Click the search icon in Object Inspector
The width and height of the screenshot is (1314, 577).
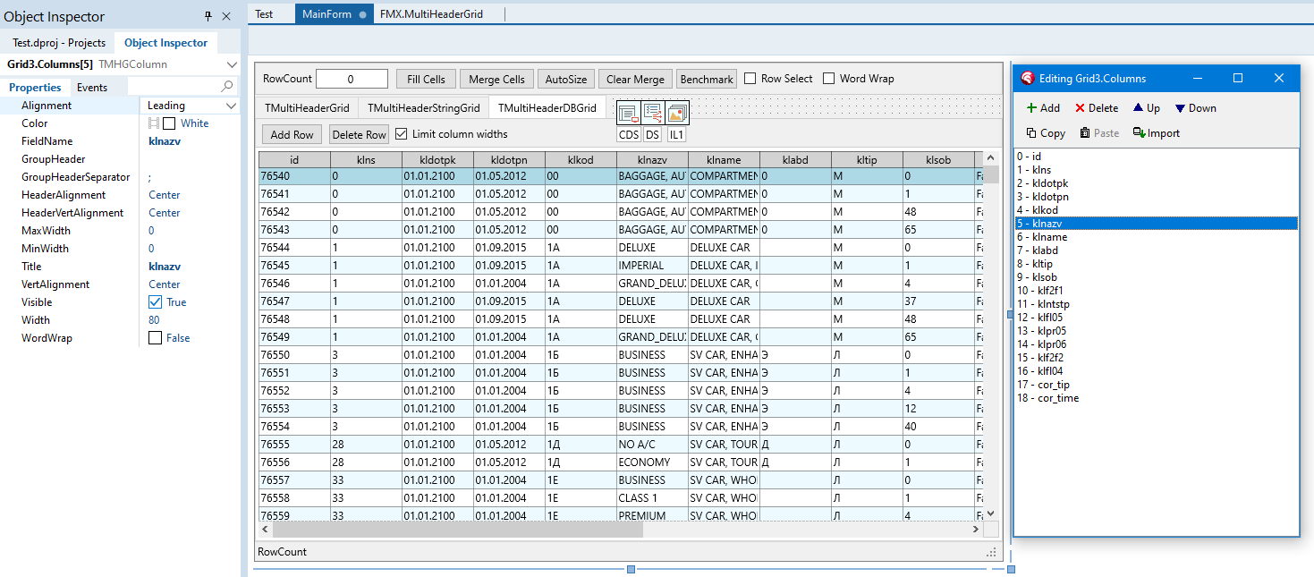pyautogui.click(x=227, y=87)
